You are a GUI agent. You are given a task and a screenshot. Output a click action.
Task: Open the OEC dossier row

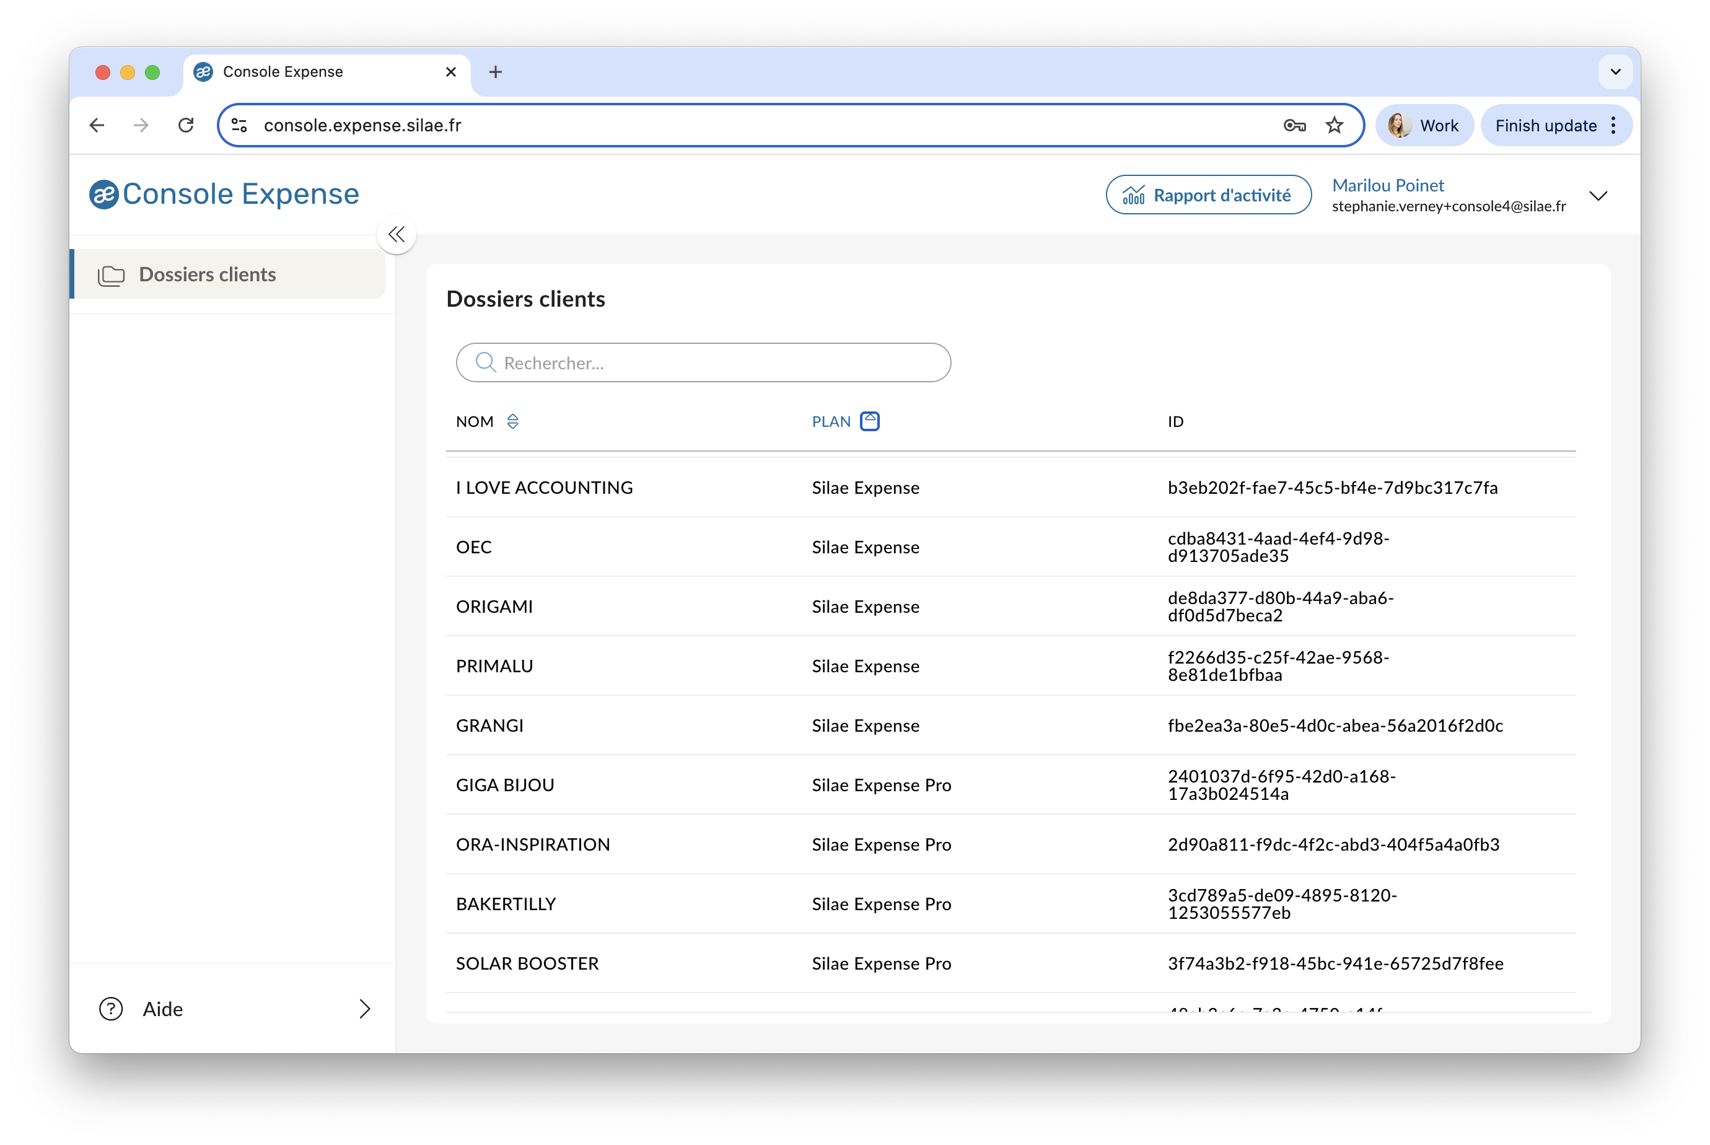point(1011,547)
